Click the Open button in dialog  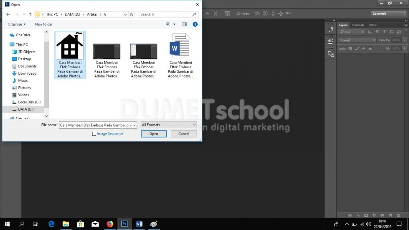pos(154,134)
